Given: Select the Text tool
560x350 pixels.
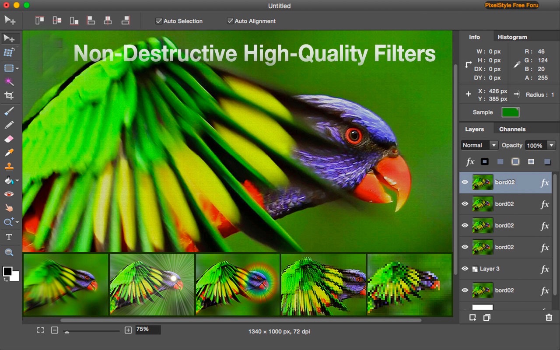Looking at the screenshot, I should 9,237.
